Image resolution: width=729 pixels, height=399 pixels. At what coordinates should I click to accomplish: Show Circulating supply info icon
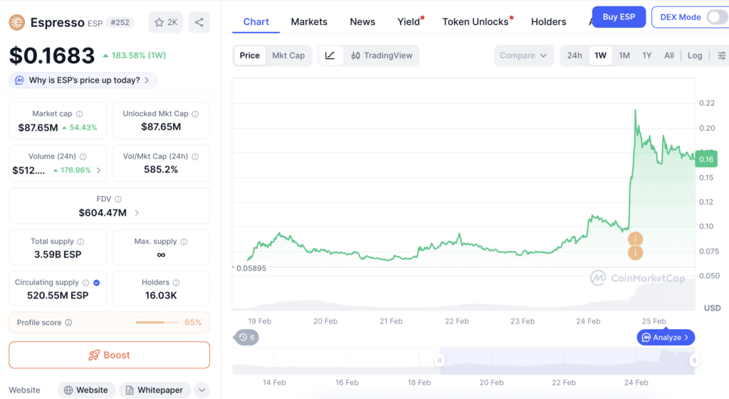[x=85, y=282]
